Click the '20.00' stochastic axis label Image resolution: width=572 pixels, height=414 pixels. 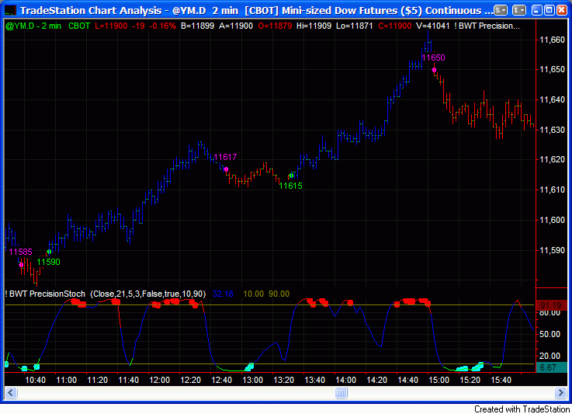549,356
